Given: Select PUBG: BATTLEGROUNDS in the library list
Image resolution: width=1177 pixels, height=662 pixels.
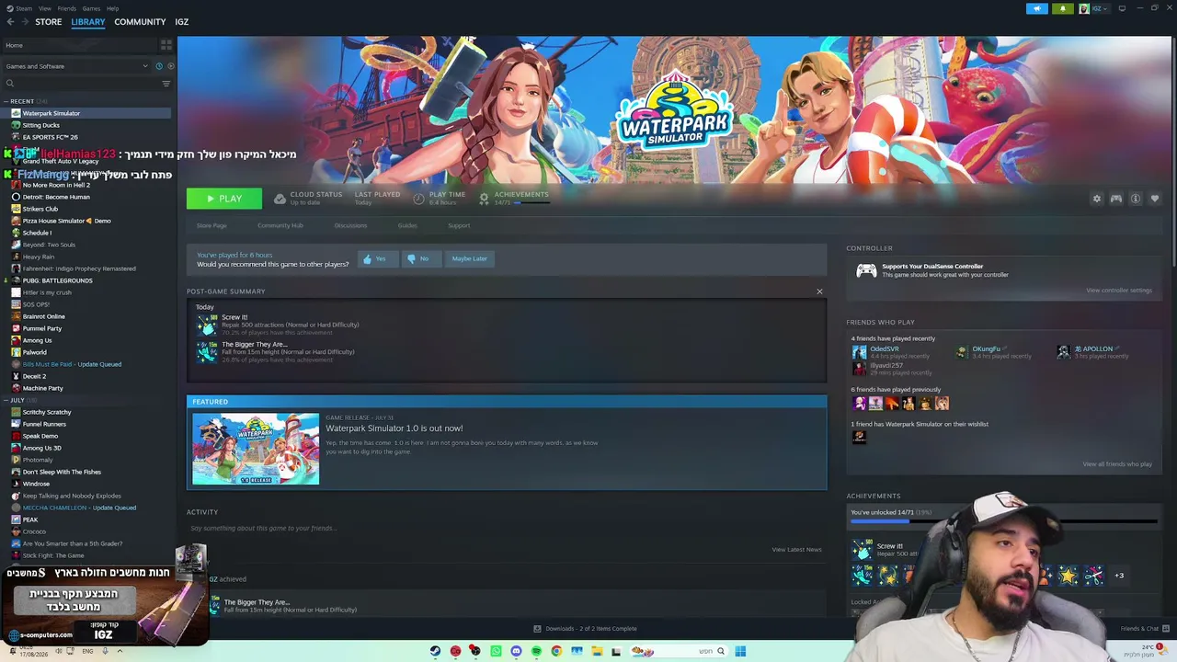Looking at the screenshot, I should click(x=57, y=280).
